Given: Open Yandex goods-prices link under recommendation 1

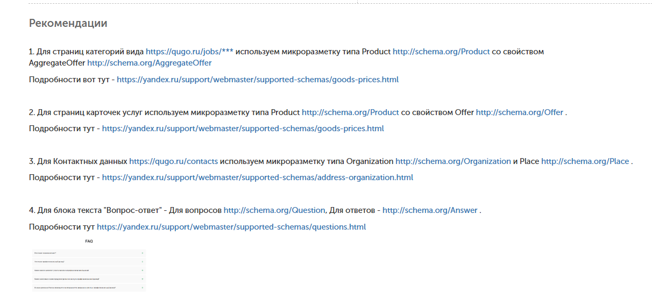Looking at the screenshot, I should pyautogui.click(x=258, y=80).
